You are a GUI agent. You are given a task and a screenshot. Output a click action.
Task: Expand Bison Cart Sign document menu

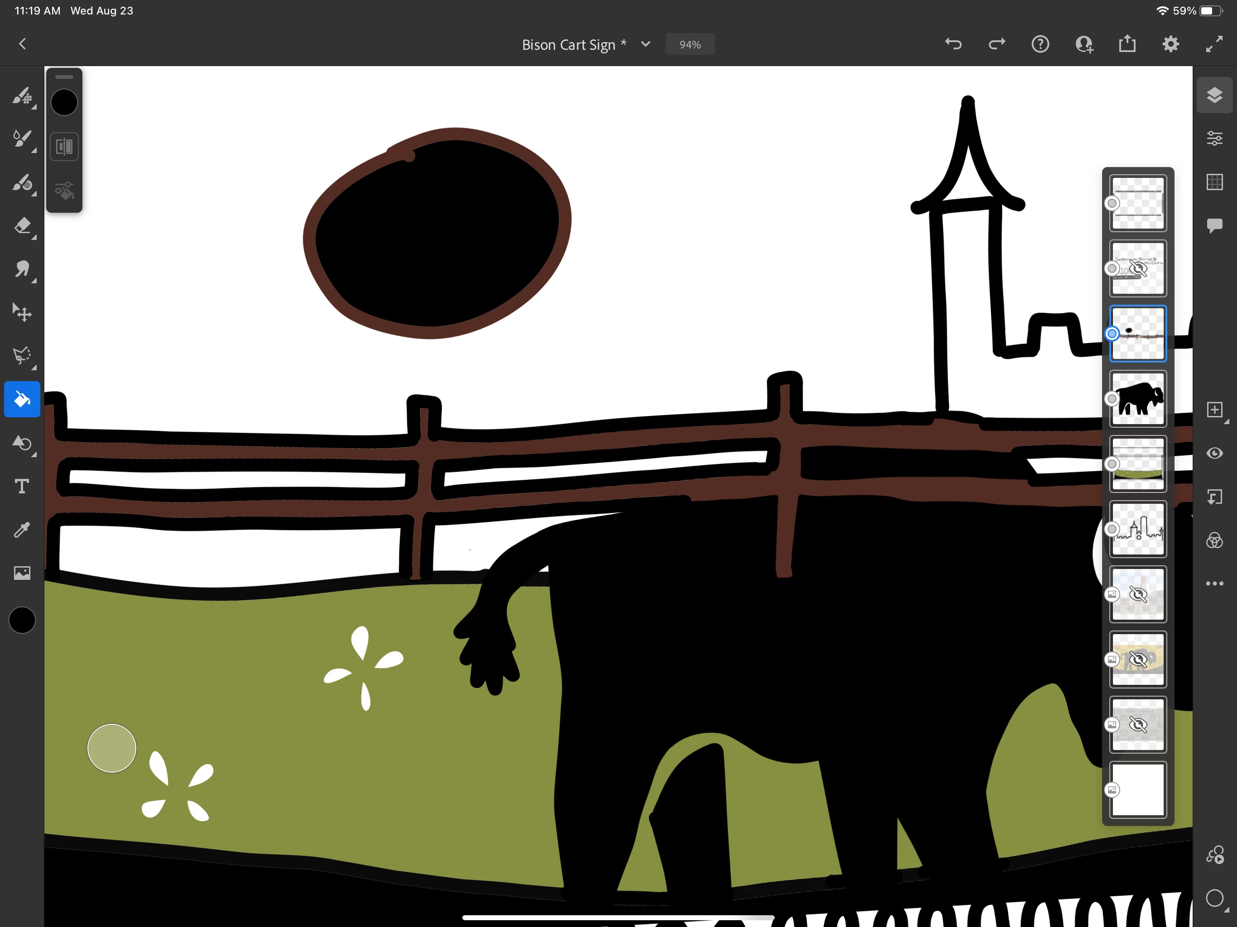[x=645, y=44]
